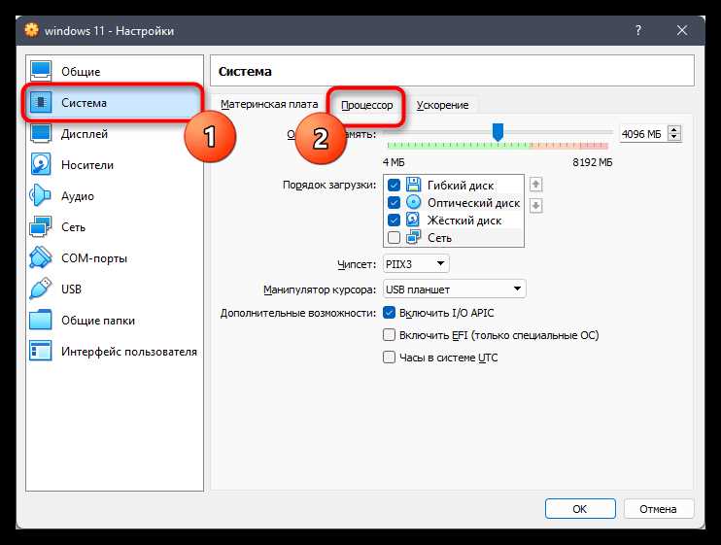Click the Отмена button
This screenshot has width=721, height=545.
point(658,509)
